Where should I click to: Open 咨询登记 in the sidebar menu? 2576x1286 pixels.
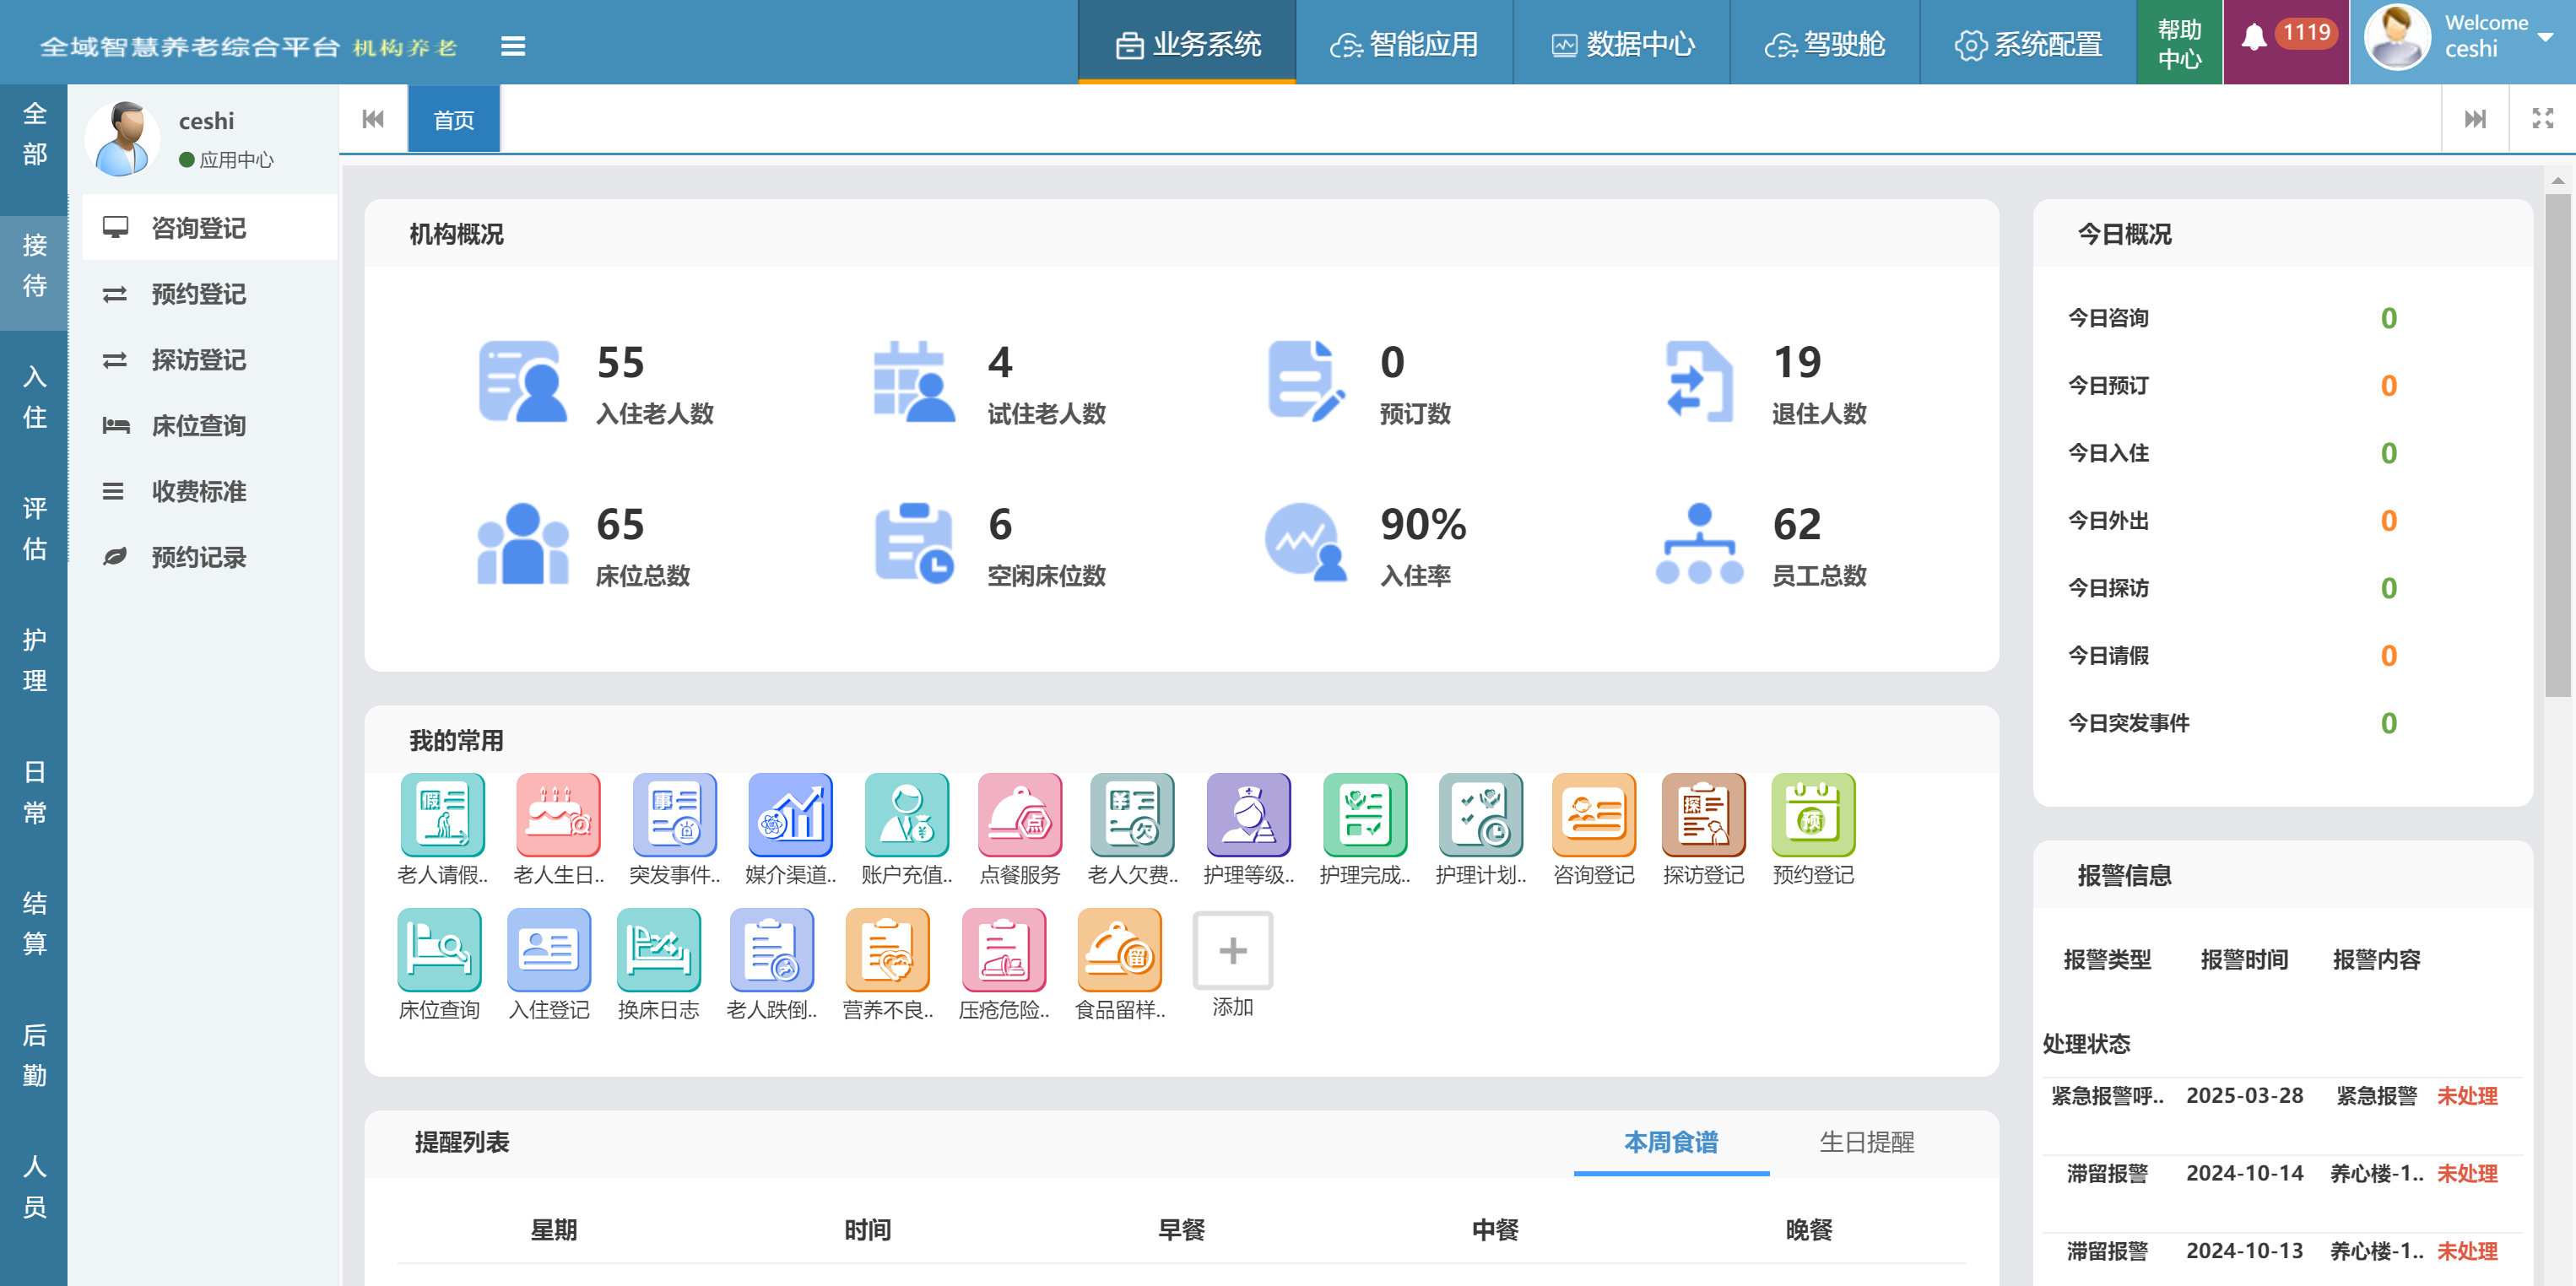click(x=210, y=228)
